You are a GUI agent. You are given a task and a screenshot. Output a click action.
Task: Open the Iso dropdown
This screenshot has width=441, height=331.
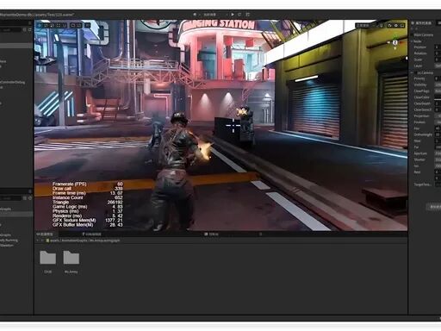coord(438,165)
